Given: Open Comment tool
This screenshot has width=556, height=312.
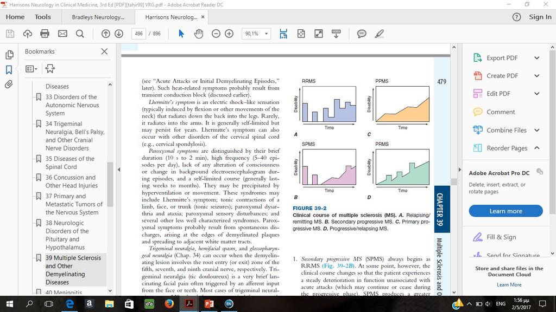Looking at the screenshot, I should point(500,112).
